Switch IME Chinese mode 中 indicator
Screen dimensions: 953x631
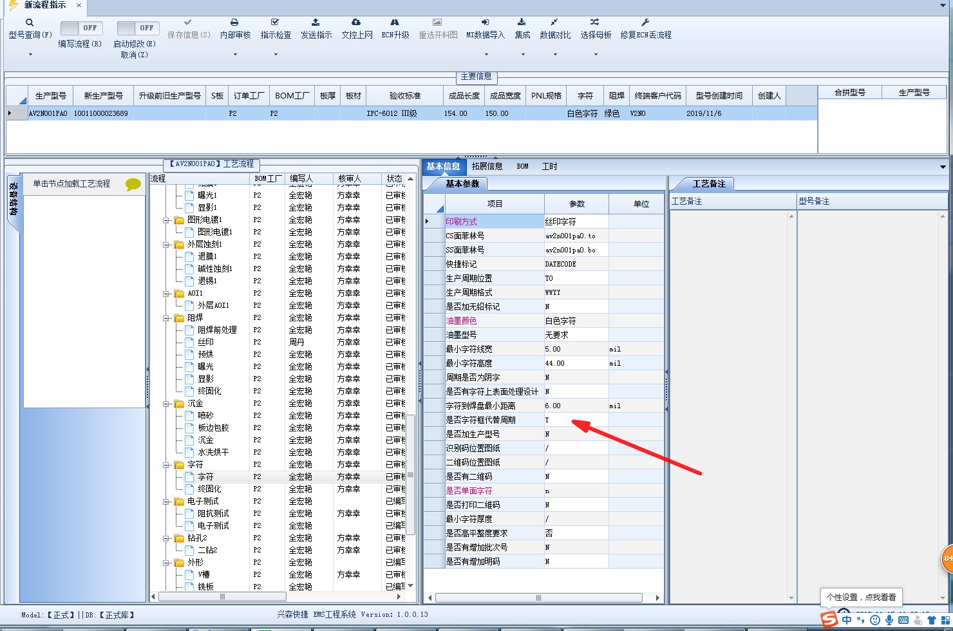click(847, 620)
